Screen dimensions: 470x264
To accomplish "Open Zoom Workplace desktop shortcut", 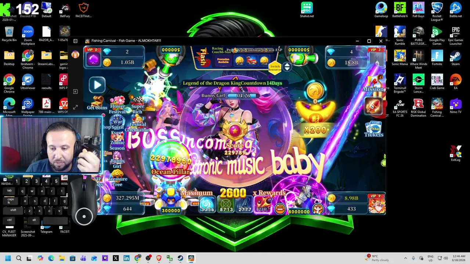I will [28, 36].
